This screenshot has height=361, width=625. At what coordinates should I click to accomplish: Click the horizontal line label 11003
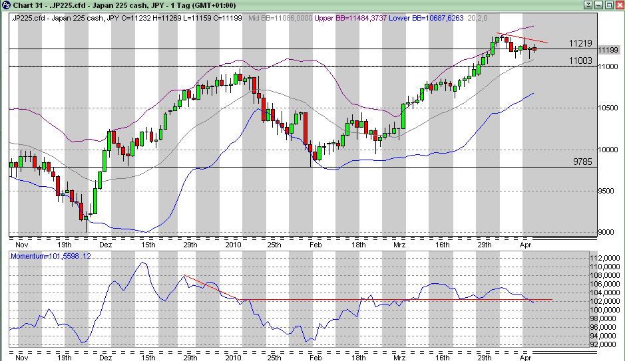[x=580, y=60]
